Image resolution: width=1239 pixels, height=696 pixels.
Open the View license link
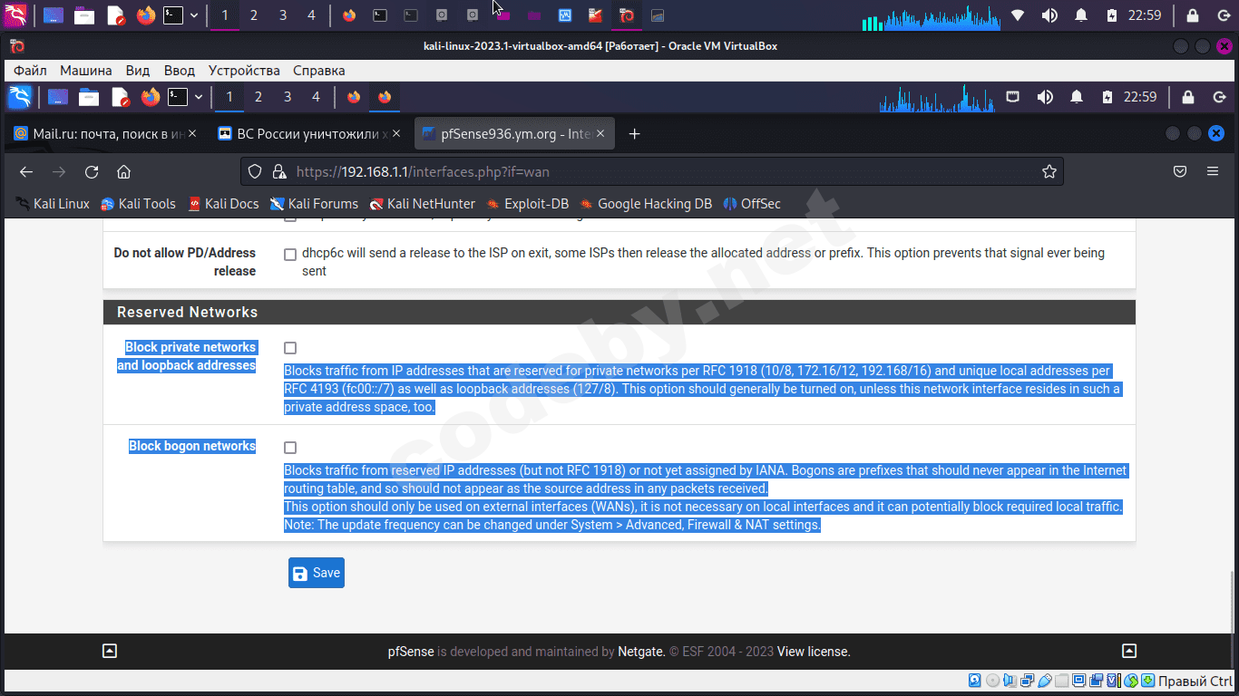(814, 652)
